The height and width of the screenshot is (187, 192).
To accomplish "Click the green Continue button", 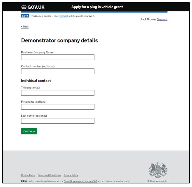I will tap(29, 131).
